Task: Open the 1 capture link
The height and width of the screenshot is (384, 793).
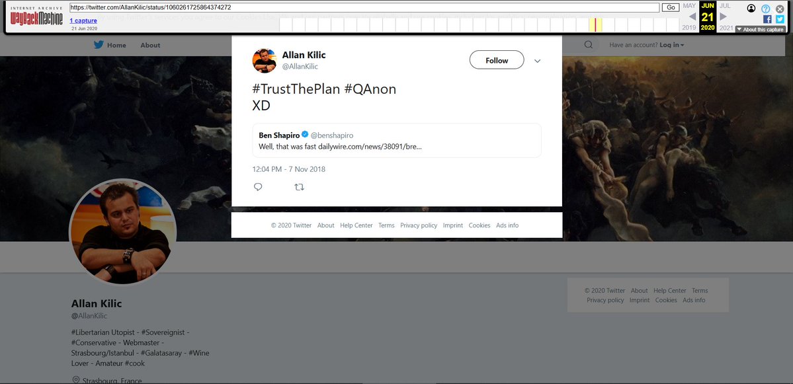Action: pos(83,20)
